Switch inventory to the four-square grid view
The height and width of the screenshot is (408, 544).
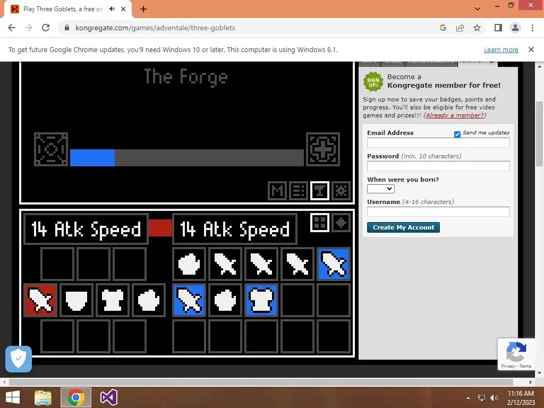point(319,223)
